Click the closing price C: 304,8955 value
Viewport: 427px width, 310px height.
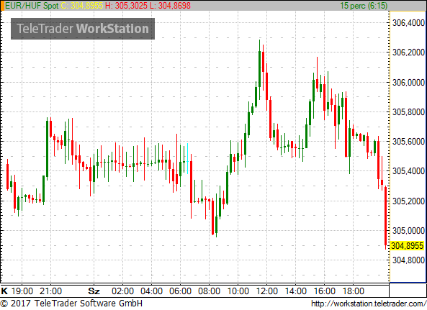[81, 6]
